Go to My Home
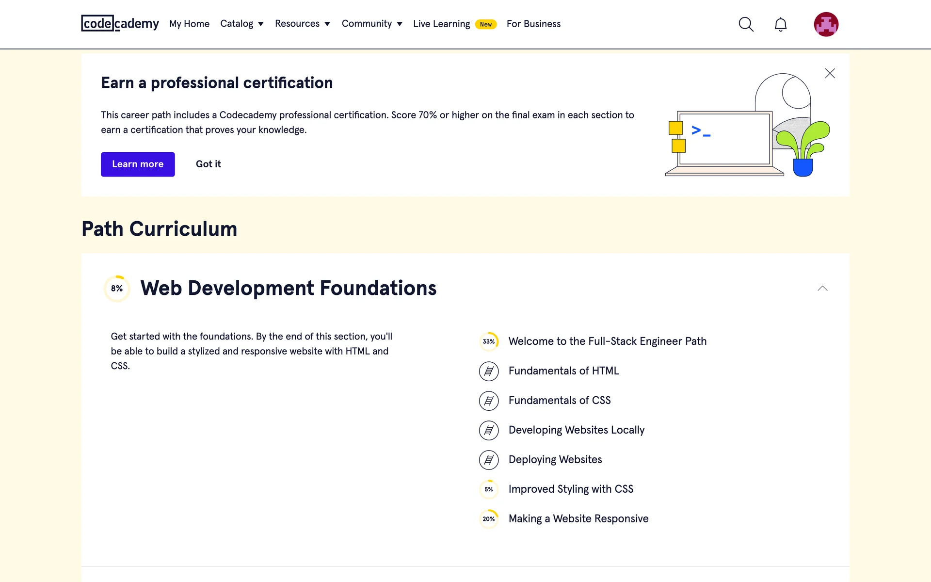 (x=189, y=24)
